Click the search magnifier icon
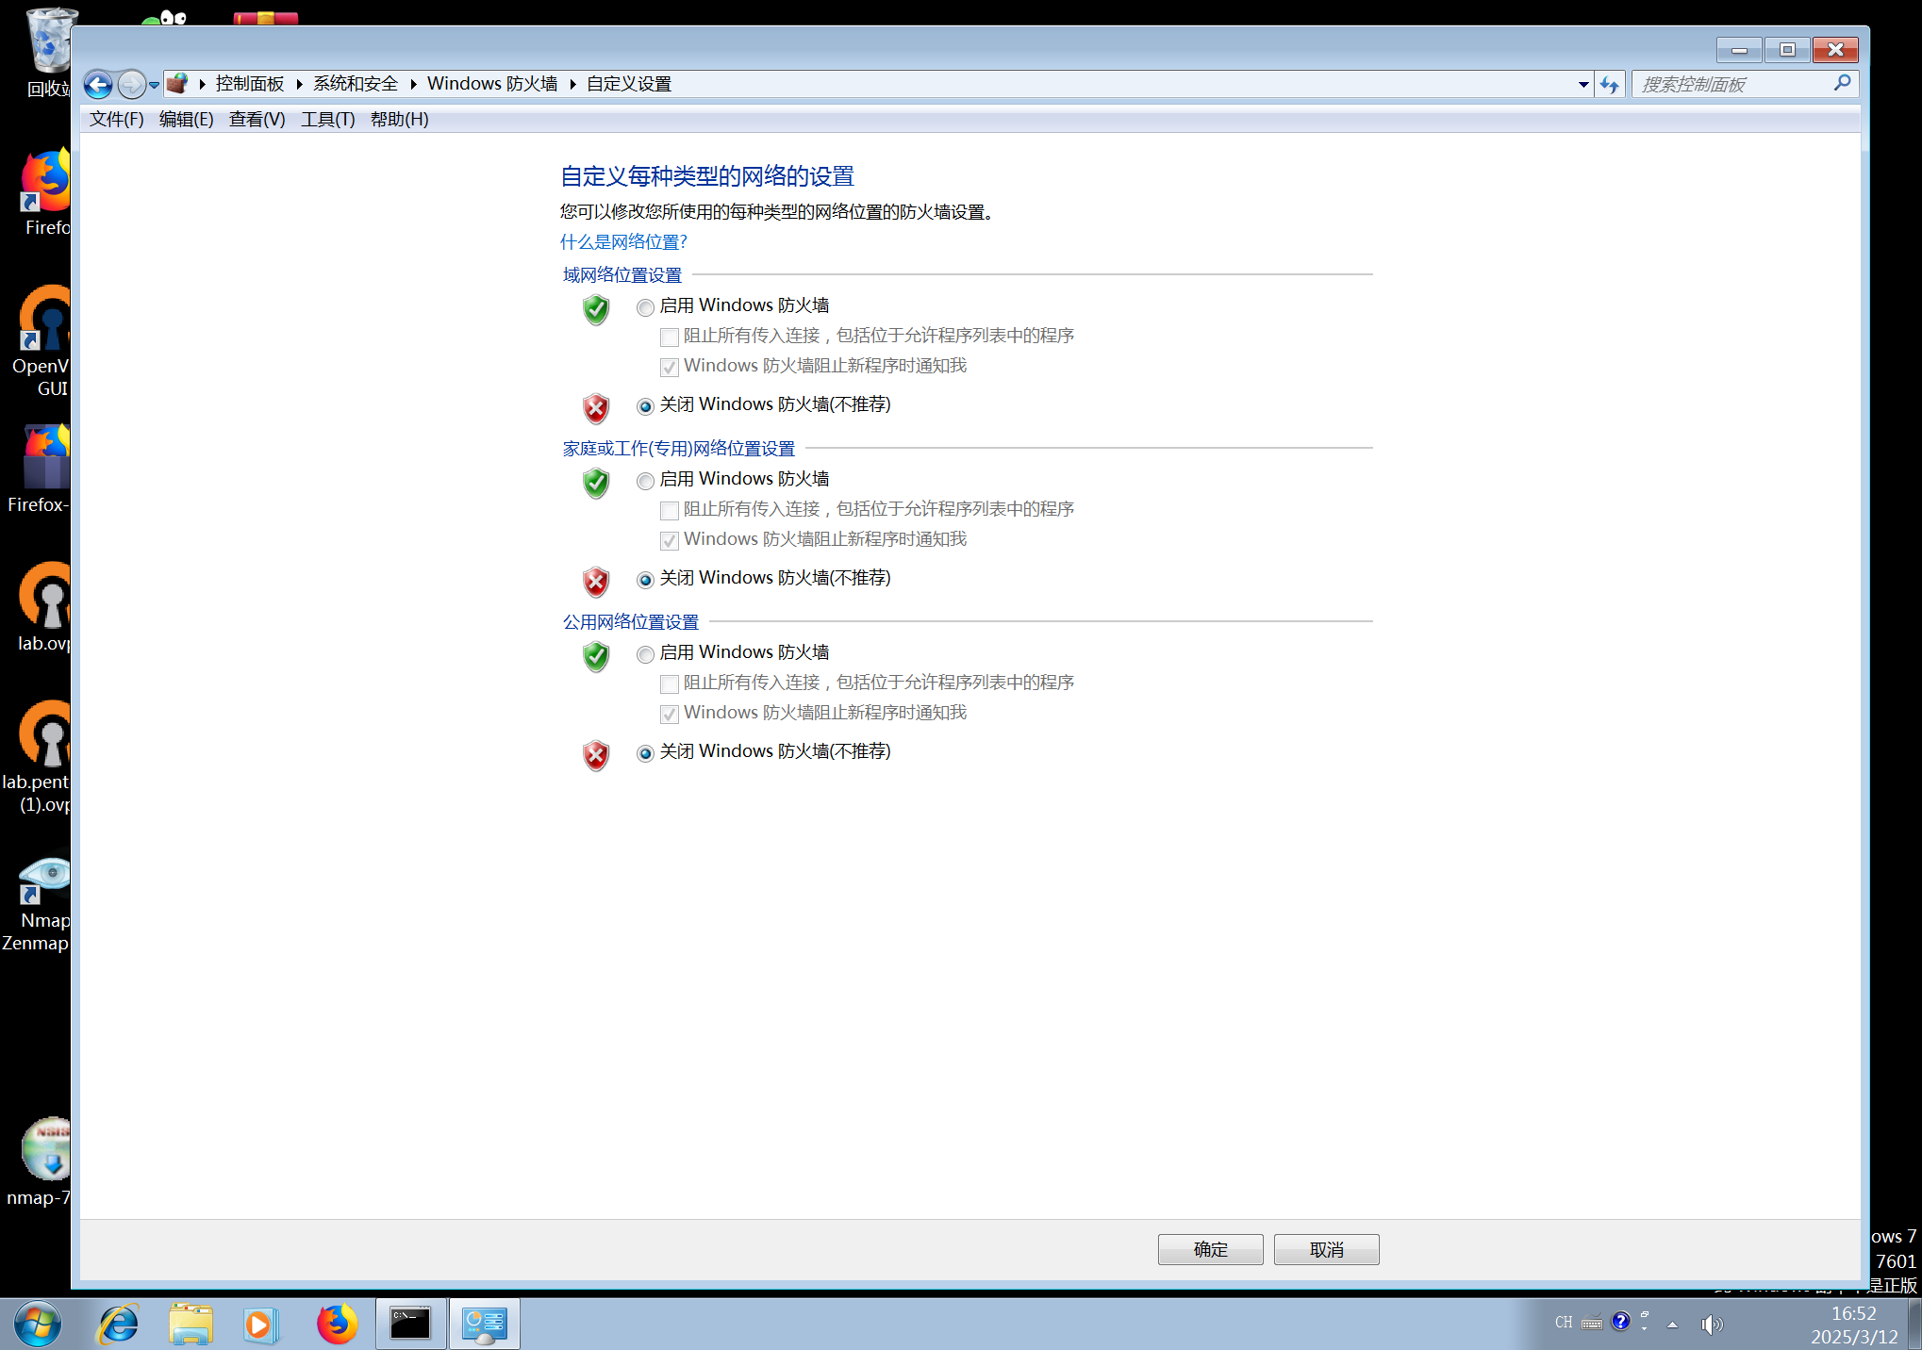 click(1842, 84)
